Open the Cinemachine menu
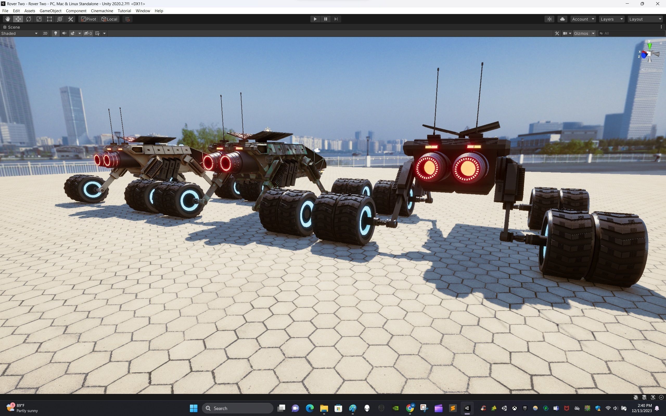Image resolution: width=666 pixels, height=416 pixels. [x=102, y=11]
